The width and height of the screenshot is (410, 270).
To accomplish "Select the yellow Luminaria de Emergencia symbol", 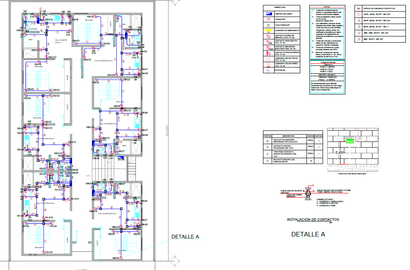I will pyautogui.click(x=268, y=31).
